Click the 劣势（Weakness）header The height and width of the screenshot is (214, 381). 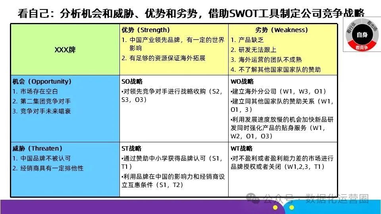pos(282,30)
